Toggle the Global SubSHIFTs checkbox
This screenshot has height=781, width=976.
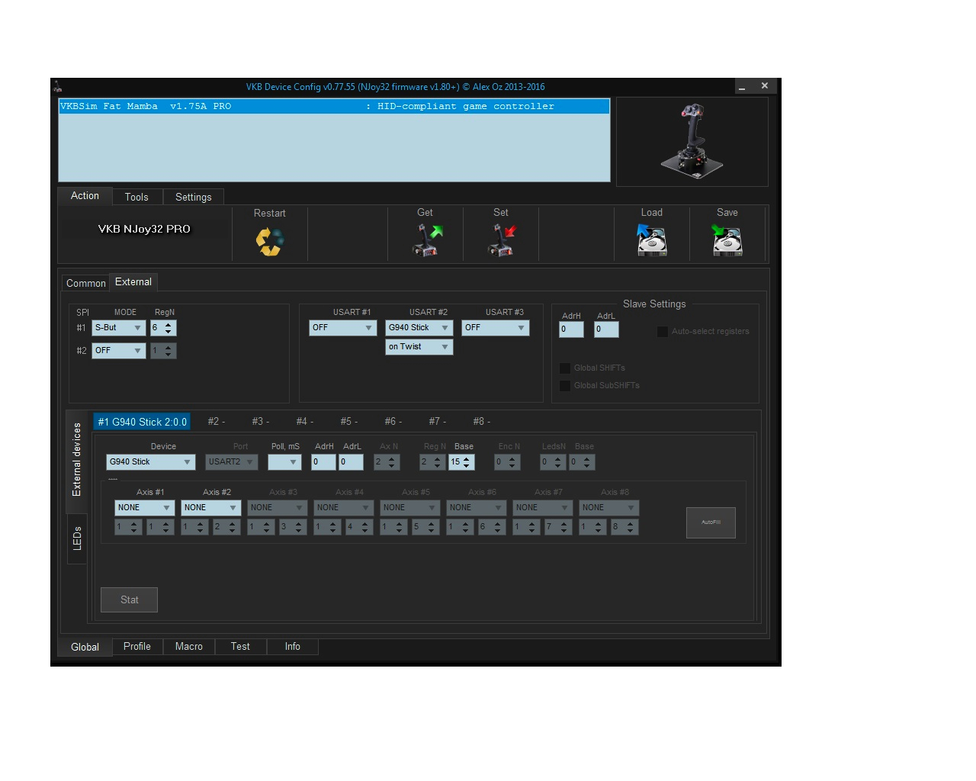click(565, 386)
